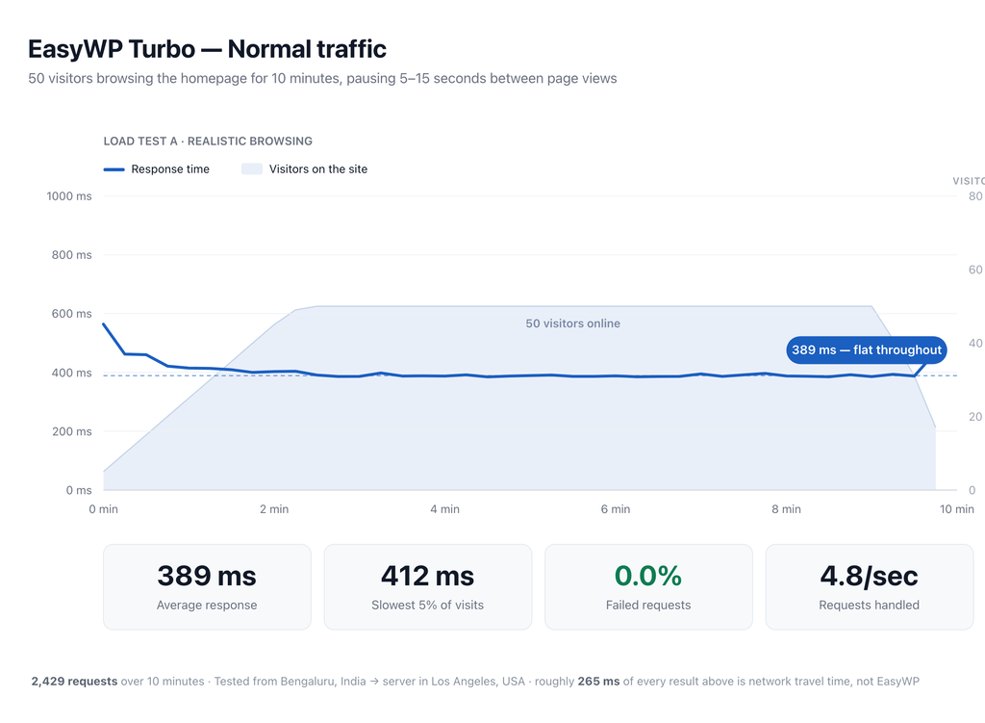Image resolution: width=985 pixels, height=723 pixels.
Task: Click the Average response caption
Action: (207, 605)
